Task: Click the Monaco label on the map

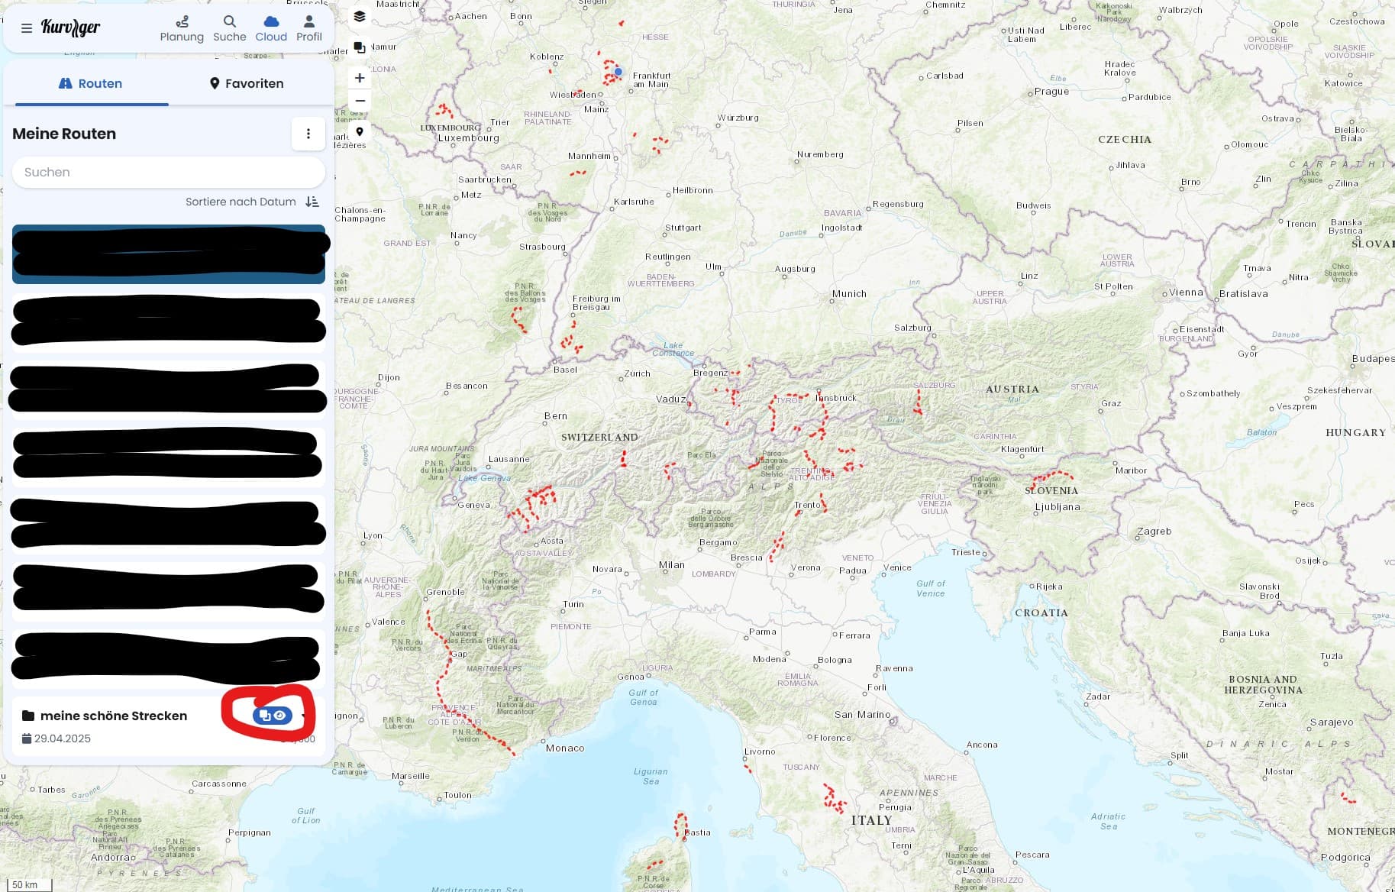Action: tap(565, 748)
